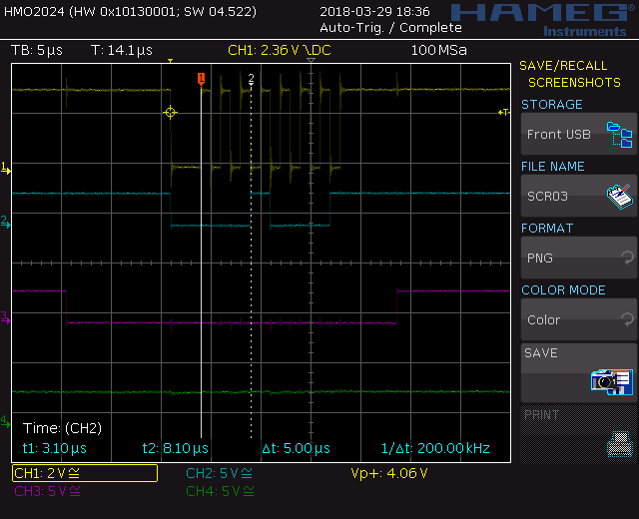This screenshot has width=639, height=519.
Task: Click the t2: 8.10µs cursor value
Action: click(176, 448)
